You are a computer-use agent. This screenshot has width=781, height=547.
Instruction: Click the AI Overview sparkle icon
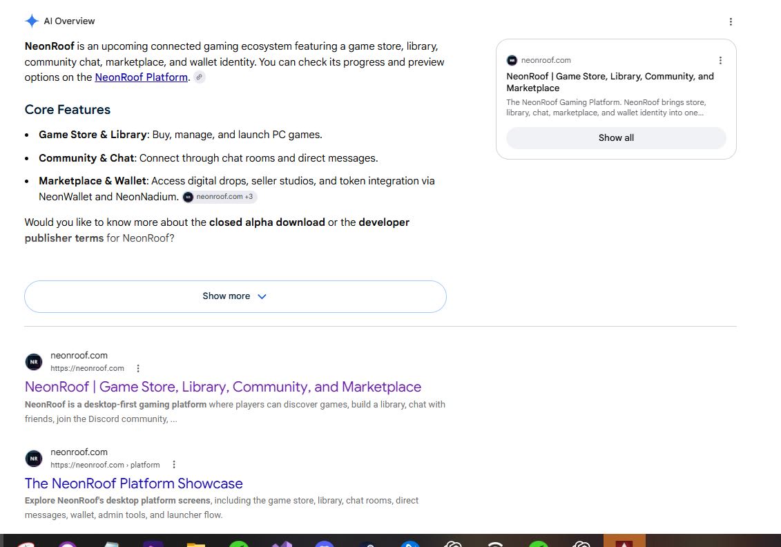point(32,21)
